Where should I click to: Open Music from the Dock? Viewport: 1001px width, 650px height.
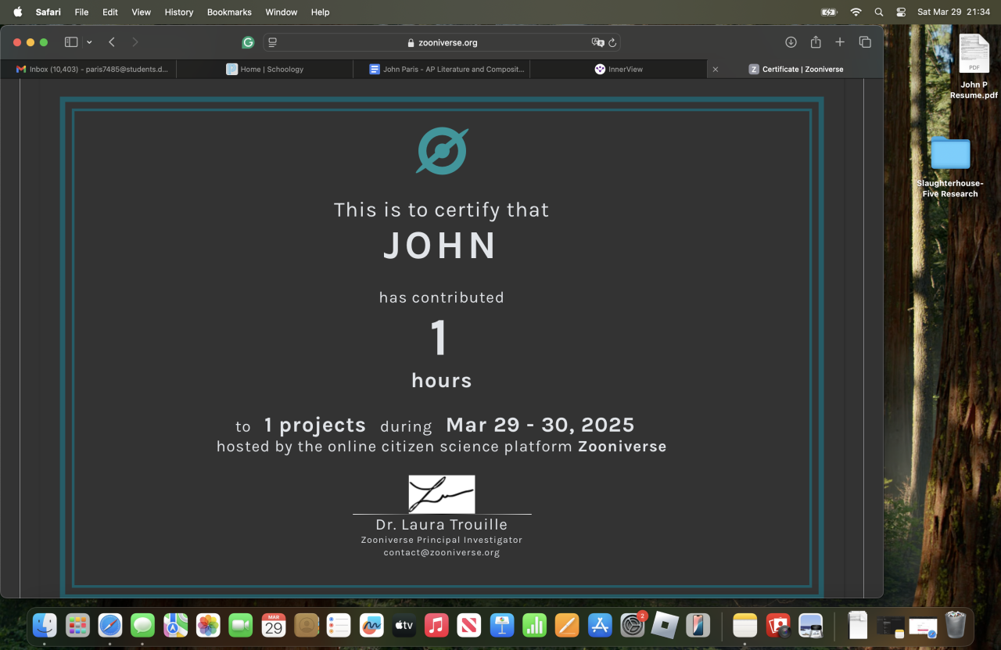[436, 625]
